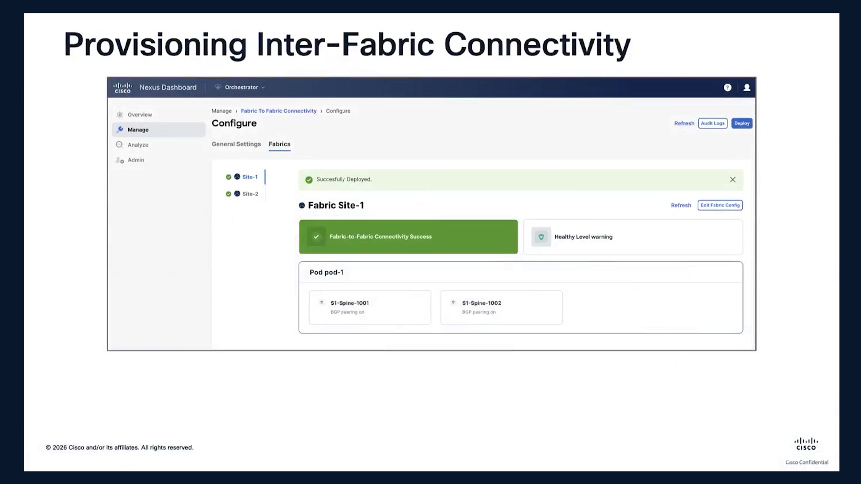Dismiss the Succesfully Deployed banner
861x484 pixels.
point(733,180)
